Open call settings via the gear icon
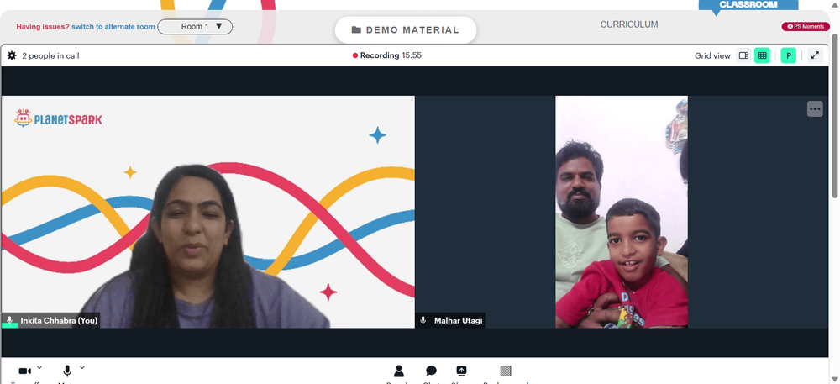The height and width of the screenshot is (384, 840). pos(12,55)
